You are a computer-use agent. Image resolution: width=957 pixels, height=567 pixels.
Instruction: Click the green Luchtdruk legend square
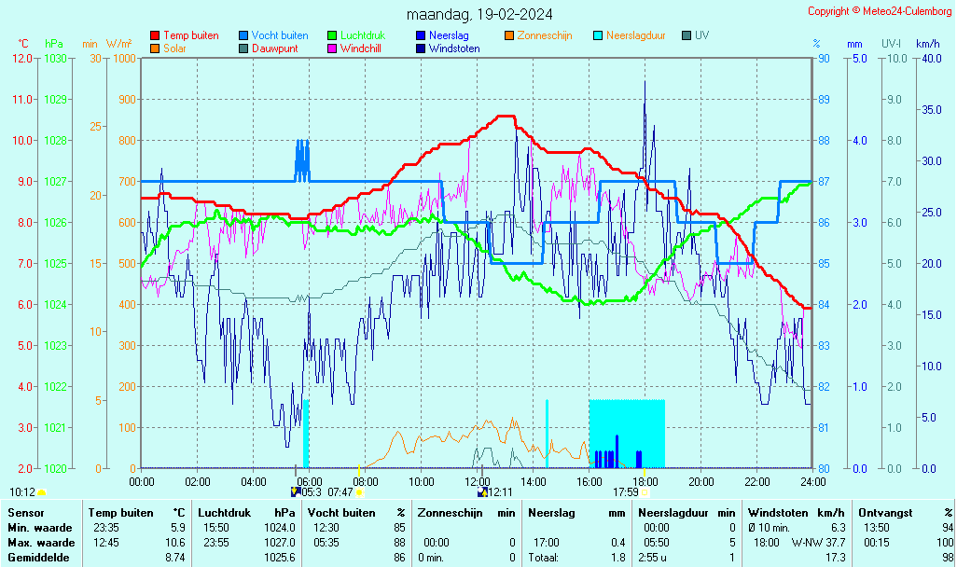(332, 35)
